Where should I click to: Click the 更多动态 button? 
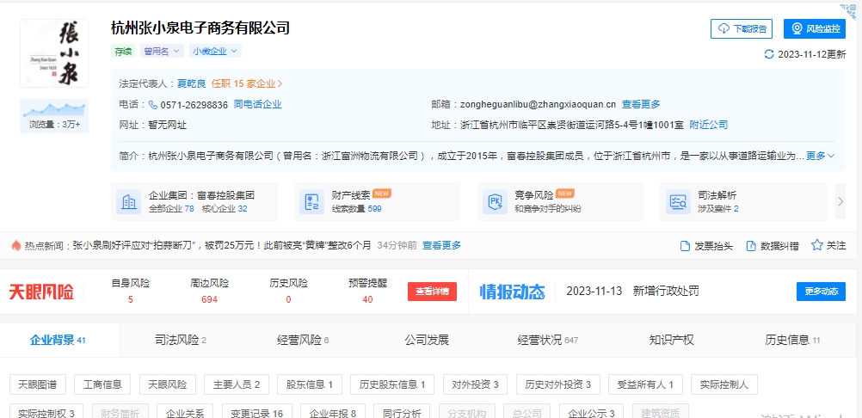click(821, 292)
